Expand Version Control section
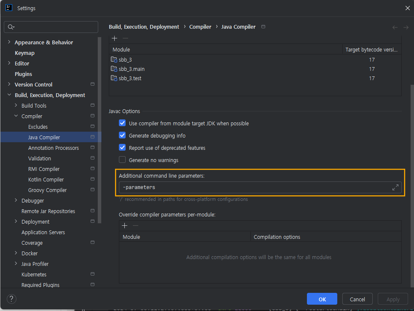The height and width of the screenshot is (311, 414). pos(9,84)
